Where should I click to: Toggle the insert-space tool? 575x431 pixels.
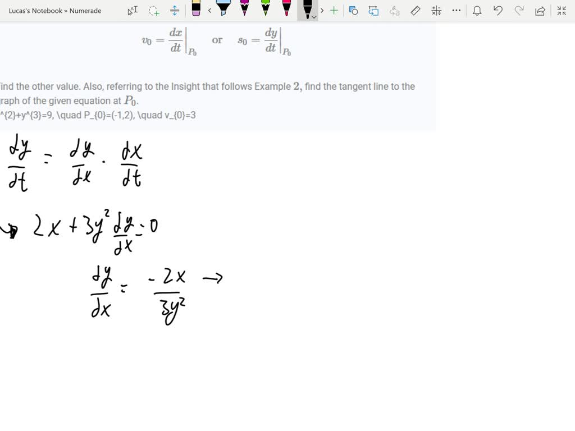coord(174,10)
